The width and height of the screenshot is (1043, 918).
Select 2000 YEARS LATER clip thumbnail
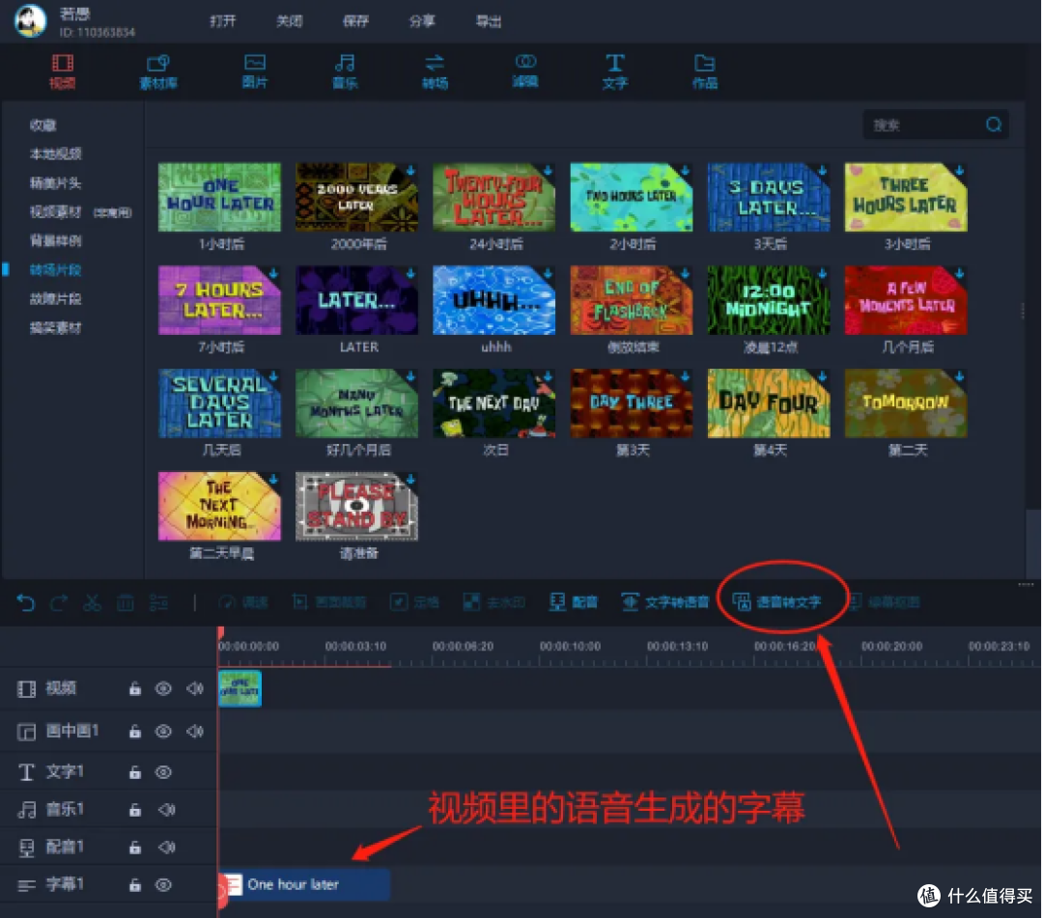[356, 198]
